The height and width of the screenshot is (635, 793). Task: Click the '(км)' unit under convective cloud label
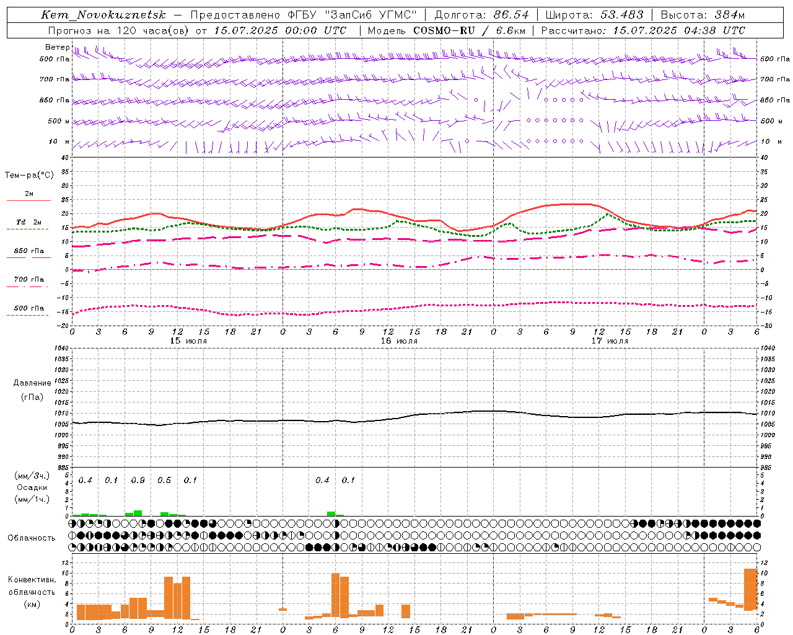(x=32, y=604)
